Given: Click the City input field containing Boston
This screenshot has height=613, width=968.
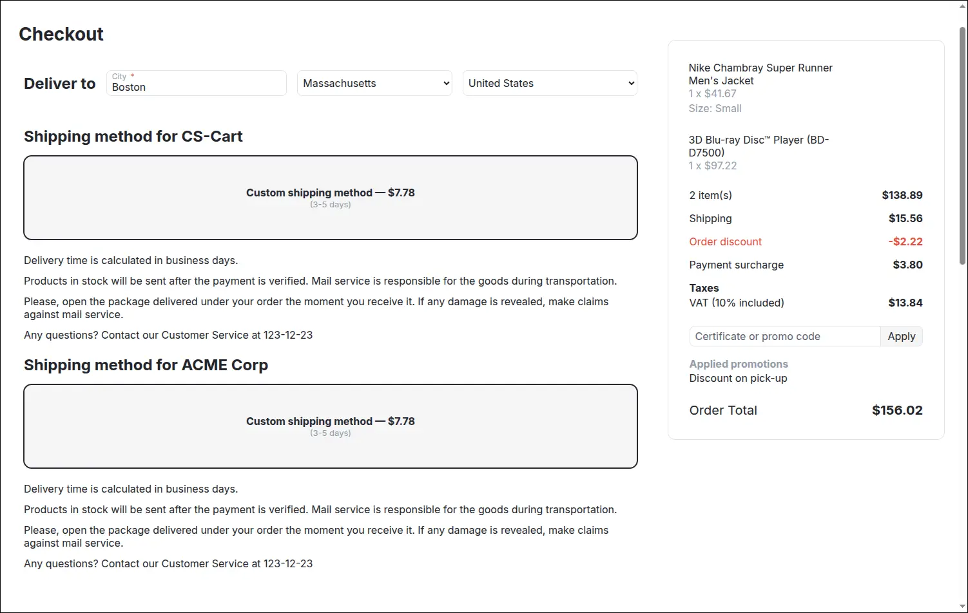Looking at the screenshot, I should [x=197, y=83].
